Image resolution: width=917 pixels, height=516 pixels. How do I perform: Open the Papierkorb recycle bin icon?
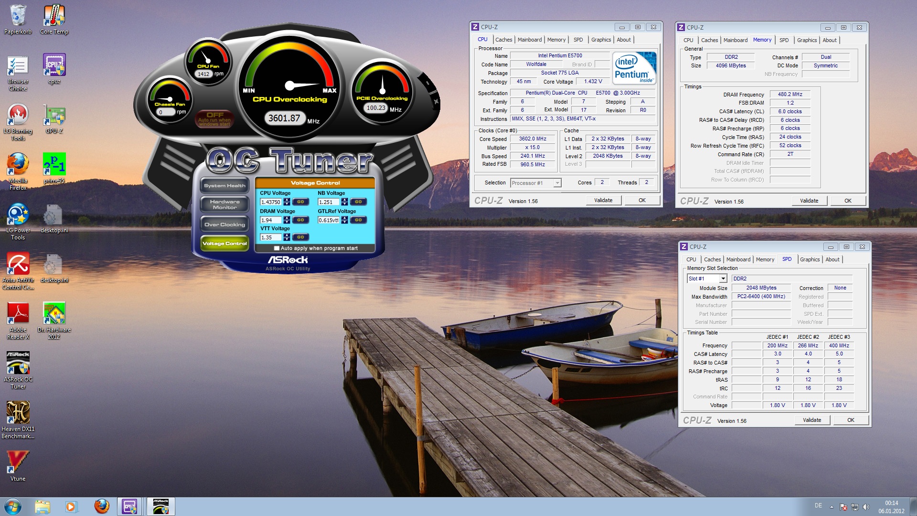[18, 20]
